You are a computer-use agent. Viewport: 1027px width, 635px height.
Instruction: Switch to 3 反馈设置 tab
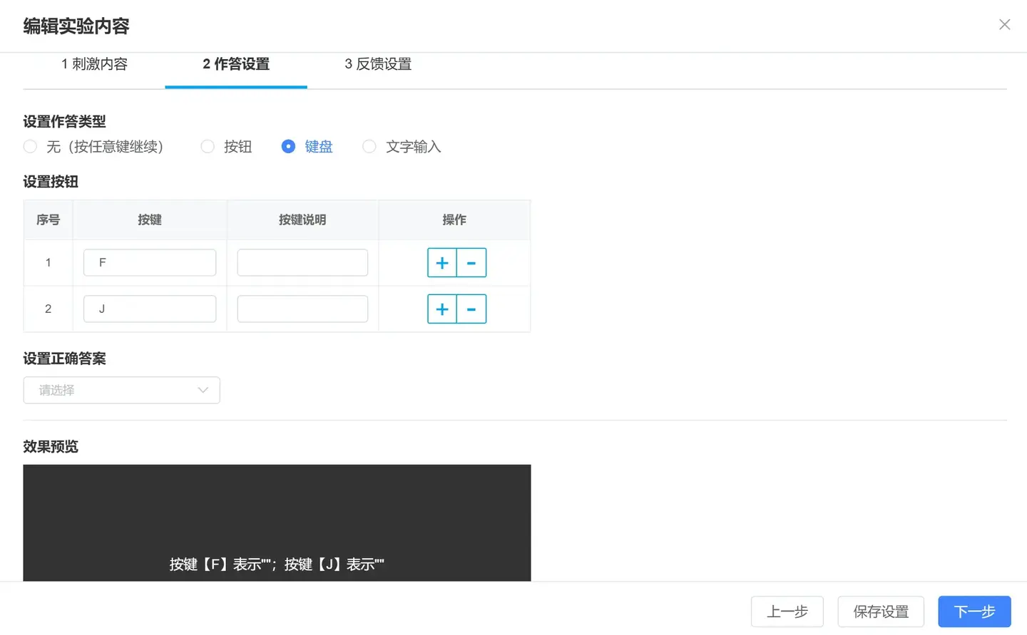coord(378,64)
